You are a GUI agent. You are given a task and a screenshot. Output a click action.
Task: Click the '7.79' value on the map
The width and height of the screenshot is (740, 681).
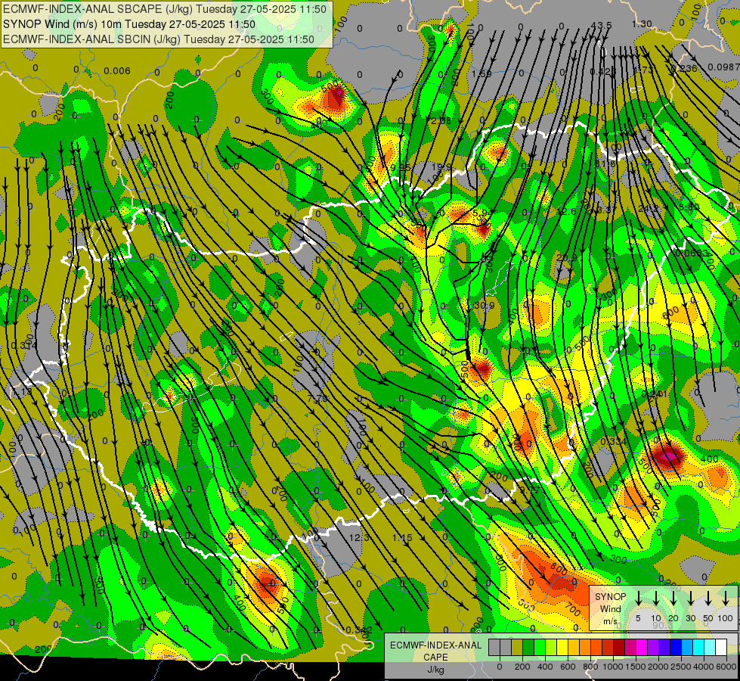tap(317, 399)
